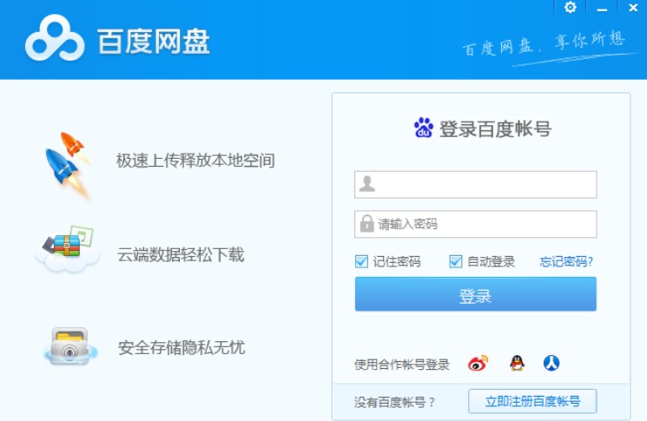Click the cloud download feature icon

68,248
